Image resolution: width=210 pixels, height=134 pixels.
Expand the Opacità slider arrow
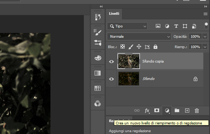coord(205,37)
